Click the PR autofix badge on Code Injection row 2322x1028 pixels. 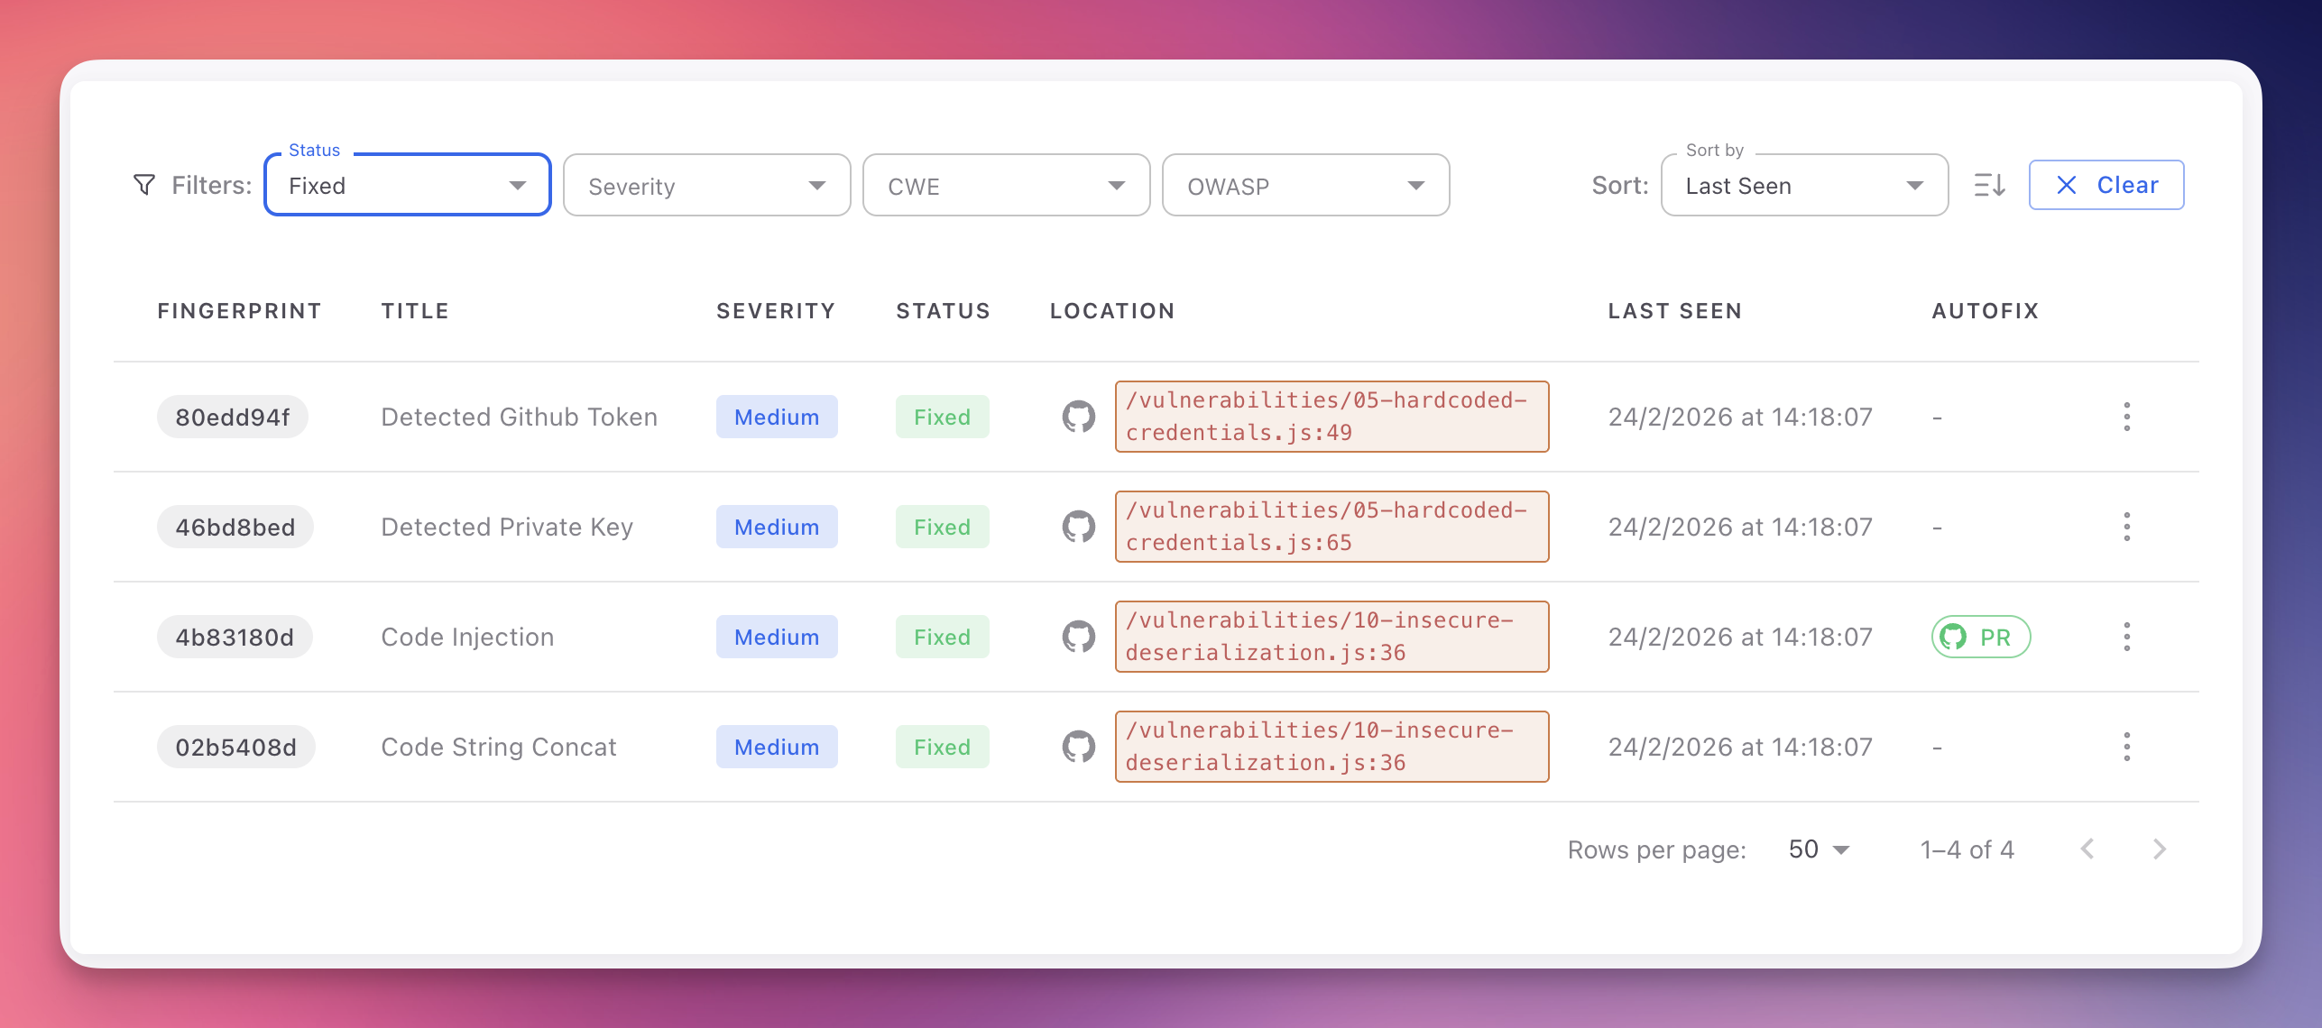1981,637
